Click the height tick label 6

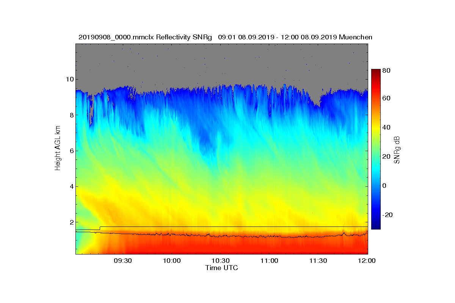click(71, 151)
